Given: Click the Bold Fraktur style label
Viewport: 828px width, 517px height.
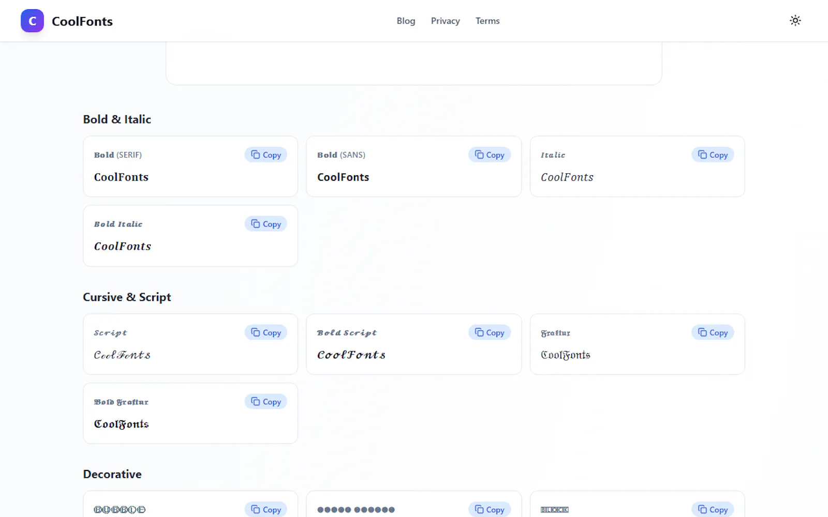Looking at the screenshot, I should point(121,402).
